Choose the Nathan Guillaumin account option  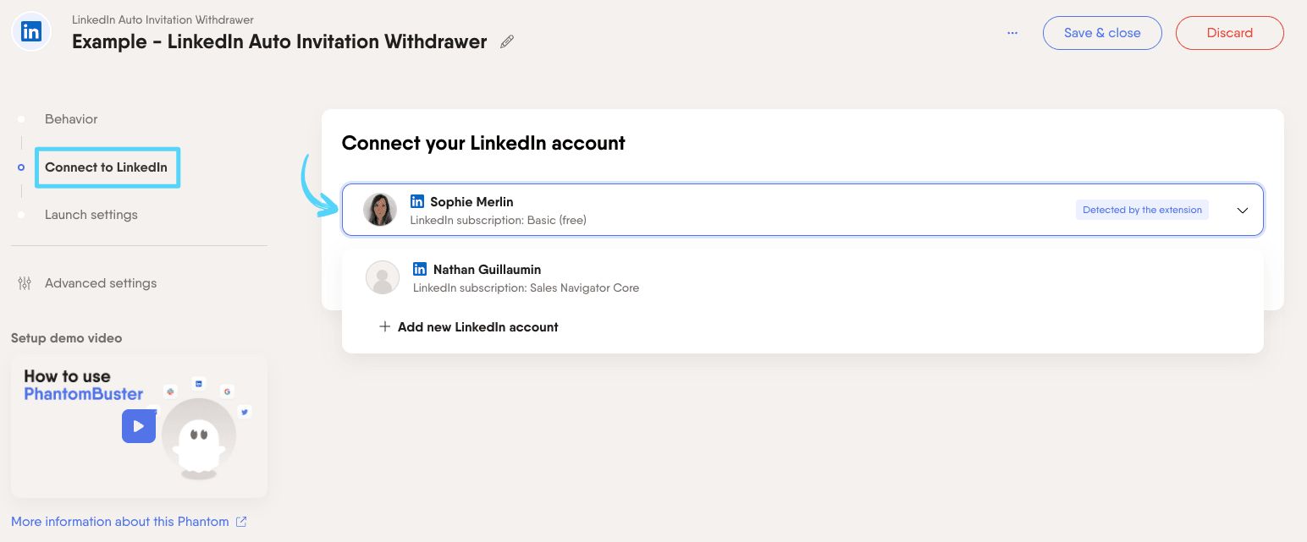[x=802, y=278]
